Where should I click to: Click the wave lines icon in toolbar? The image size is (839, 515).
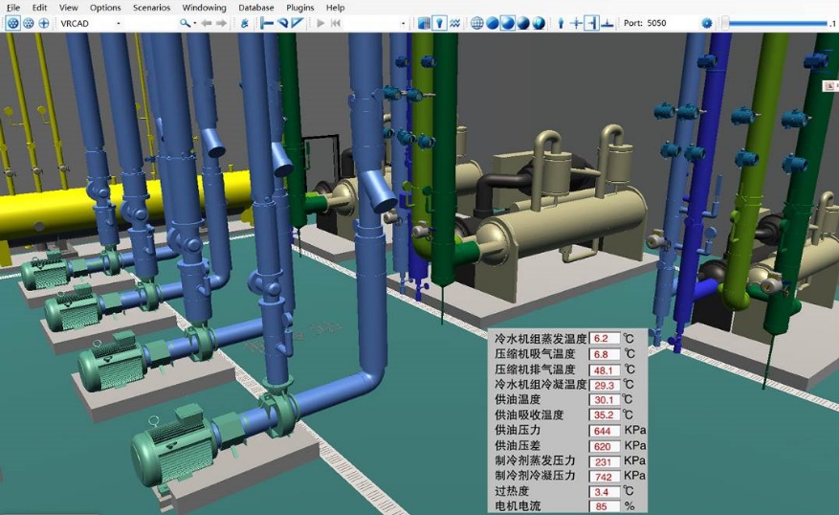[454, 23]
